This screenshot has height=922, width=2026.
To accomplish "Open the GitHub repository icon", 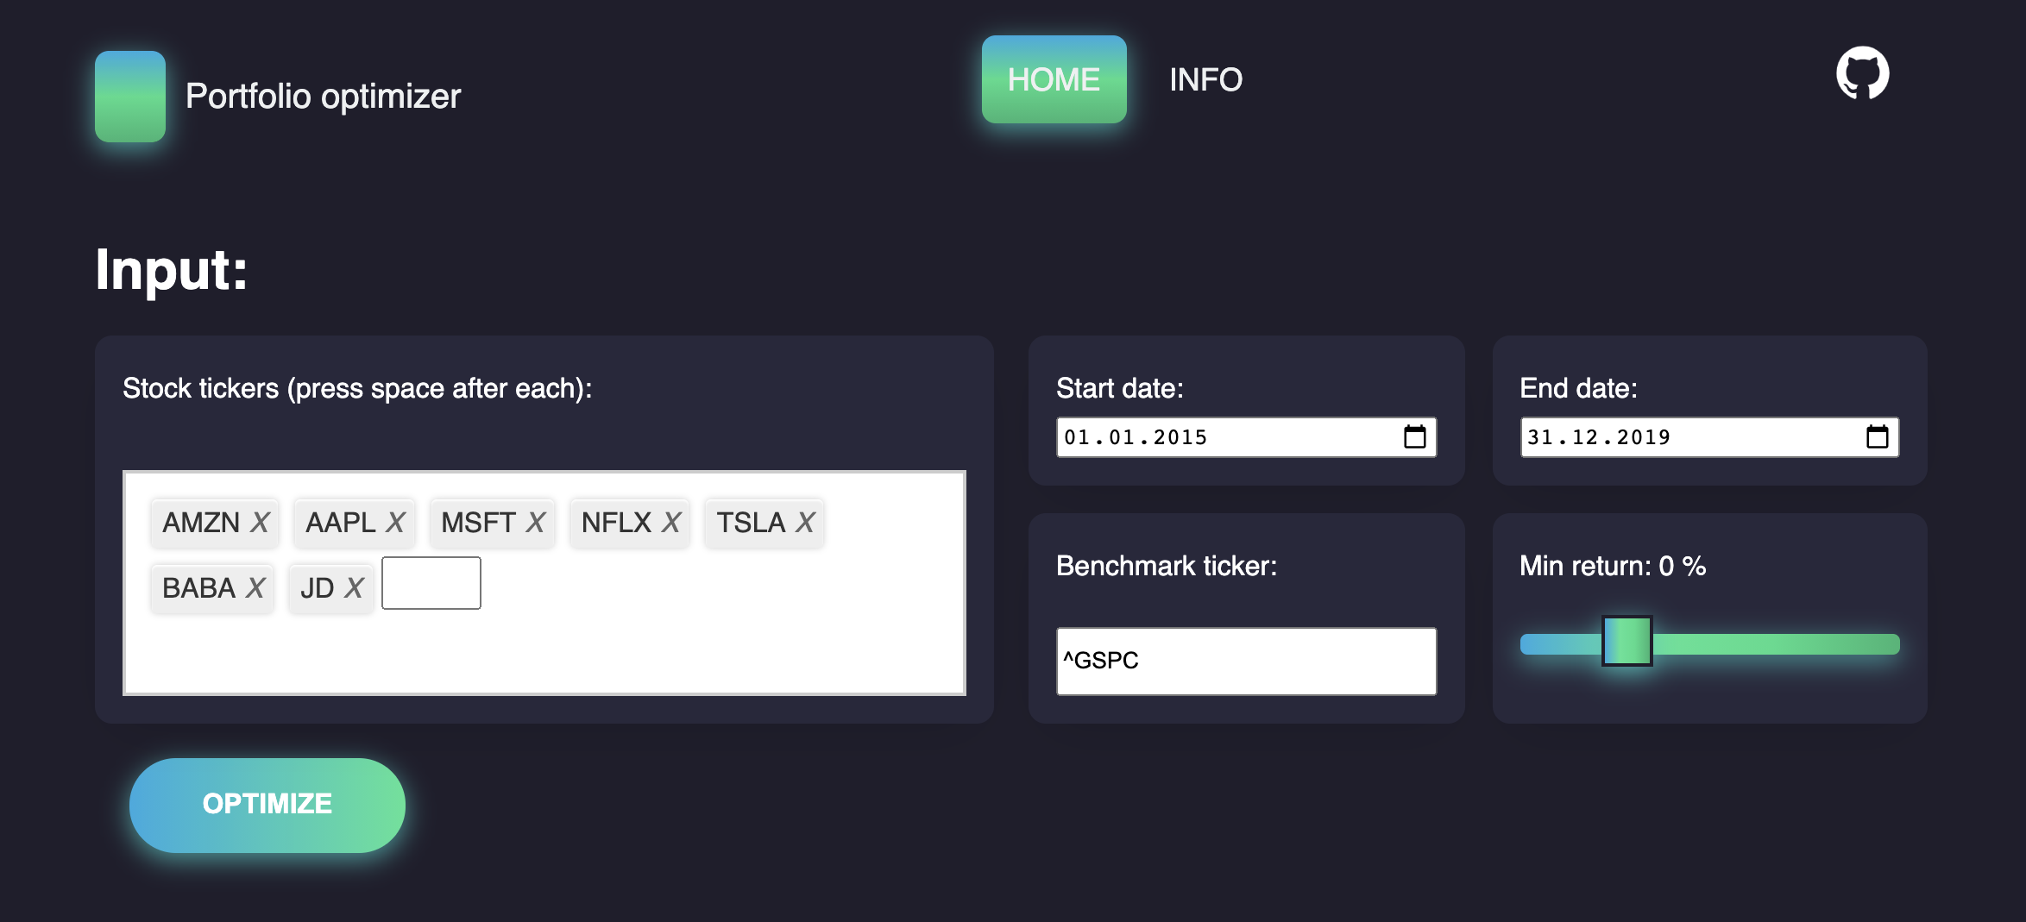I will pos(1862,73).
